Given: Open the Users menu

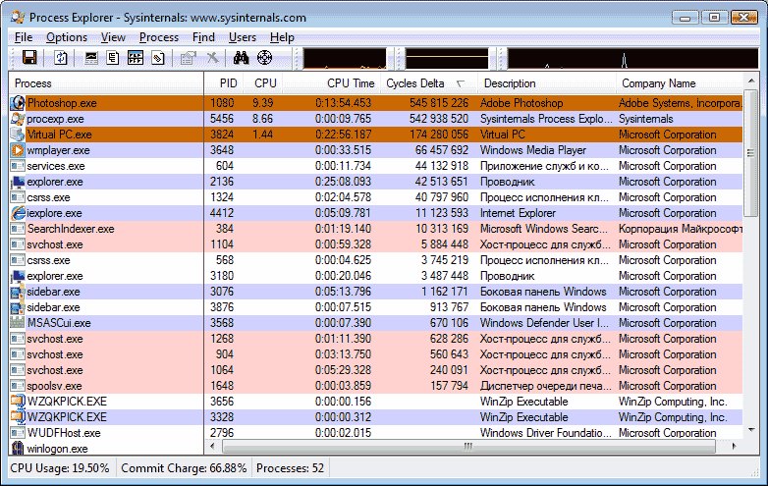Looking at the screenshot, I should [x=243, y=37].
